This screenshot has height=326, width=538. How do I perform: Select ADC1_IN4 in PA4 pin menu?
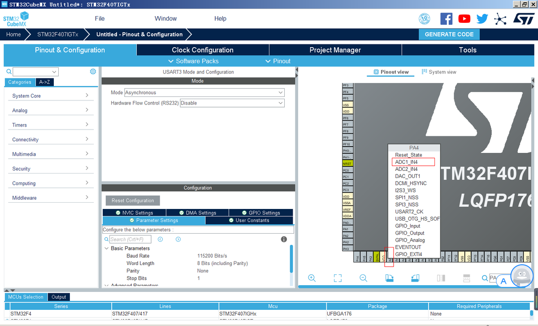[406, 162]
